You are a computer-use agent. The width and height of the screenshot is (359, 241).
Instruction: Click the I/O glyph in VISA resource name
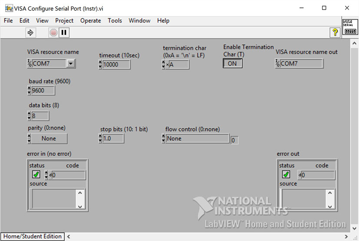30,63
